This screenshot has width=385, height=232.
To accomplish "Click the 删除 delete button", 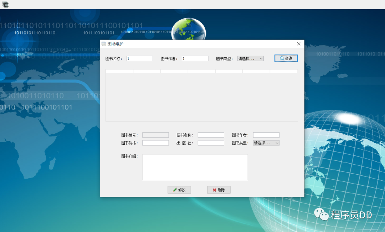I will 219,190.
